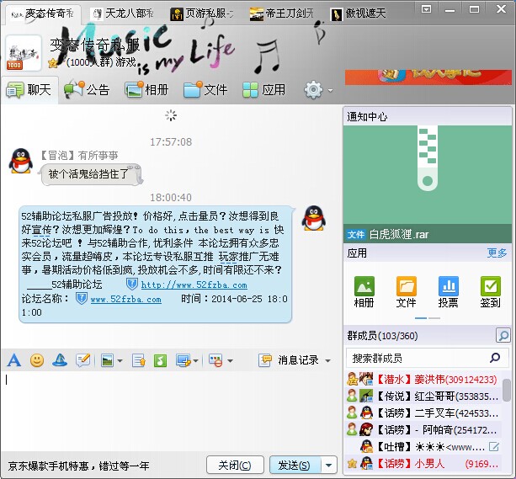Click the 关闭(C) button
This screenshot has width=516, height=479.
click(x=235, y=466)
